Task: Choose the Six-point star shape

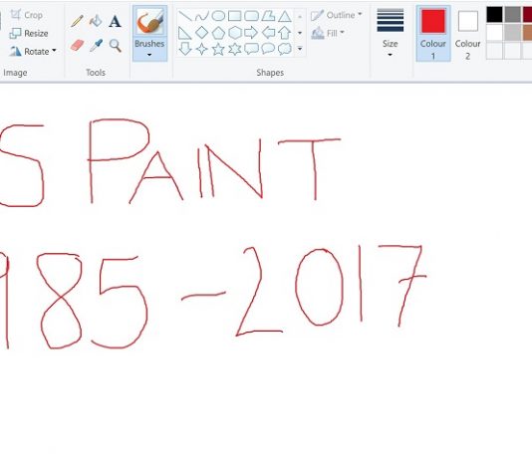Action: (x=235, y=49)
